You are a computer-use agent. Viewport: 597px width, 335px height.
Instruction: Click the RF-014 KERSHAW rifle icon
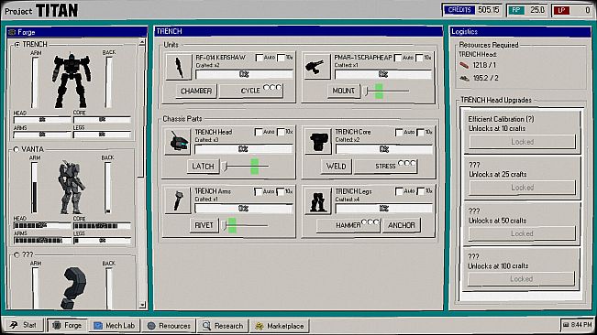coord(179,67)
